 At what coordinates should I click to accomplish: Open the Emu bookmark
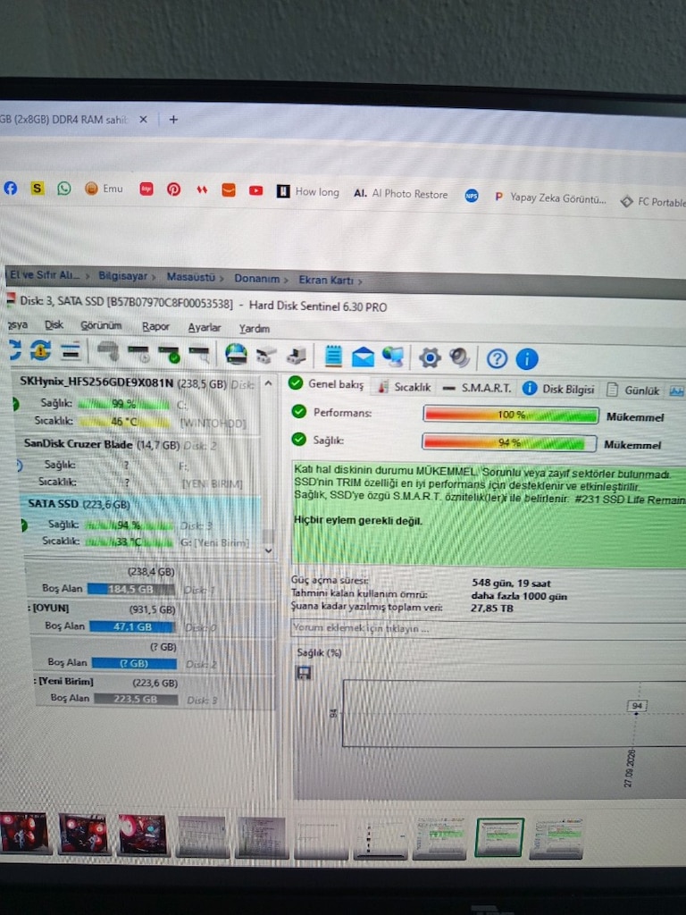pos(104,189)
